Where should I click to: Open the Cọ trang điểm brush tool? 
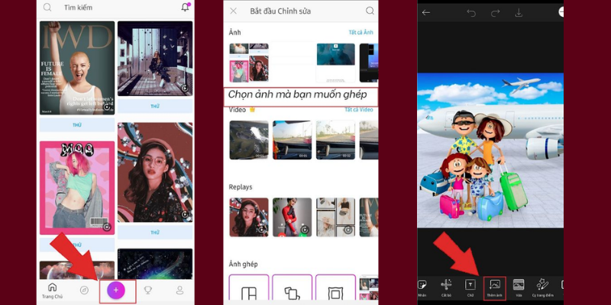coord(542,287)
